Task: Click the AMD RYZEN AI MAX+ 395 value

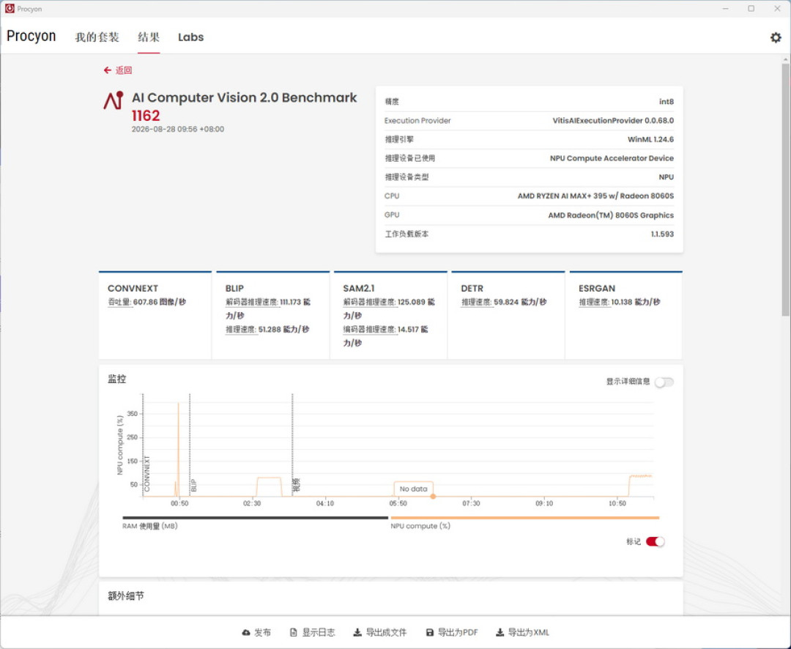Action: [595, 196]
